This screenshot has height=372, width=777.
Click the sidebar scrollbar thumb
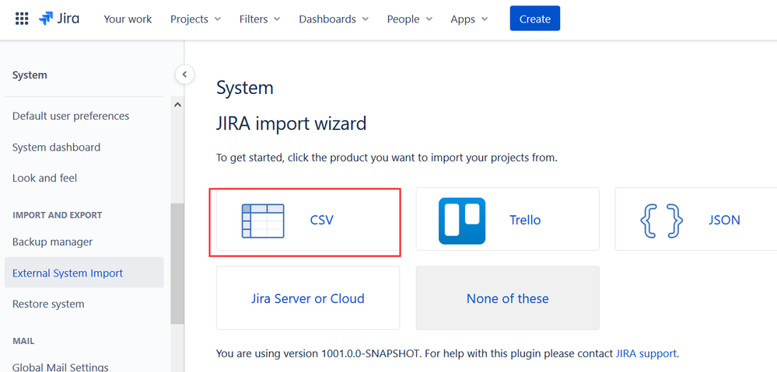click(x=177, y=264)
